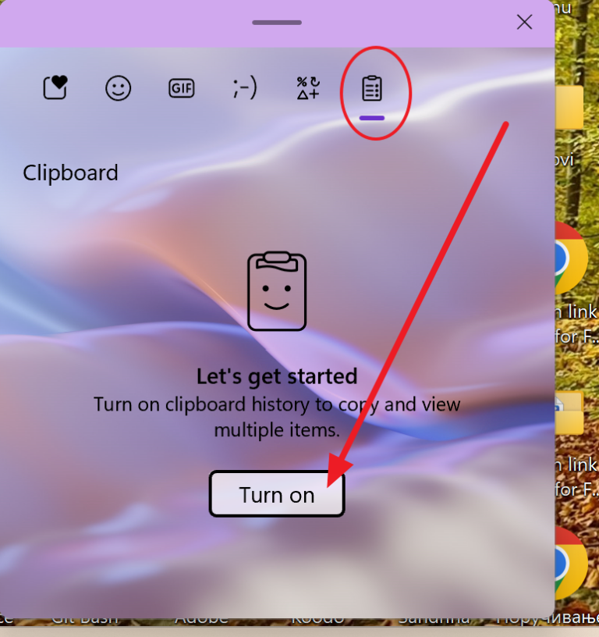Click the smiling clipboard illustration
This screenshot has width=599, height=637.
tap(277, 291)
